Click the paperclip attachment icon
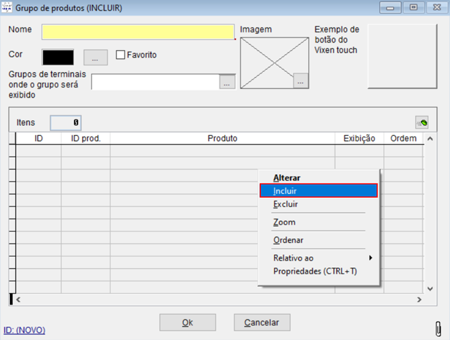Viewport: 450px width, 340px height. point(439,327)
